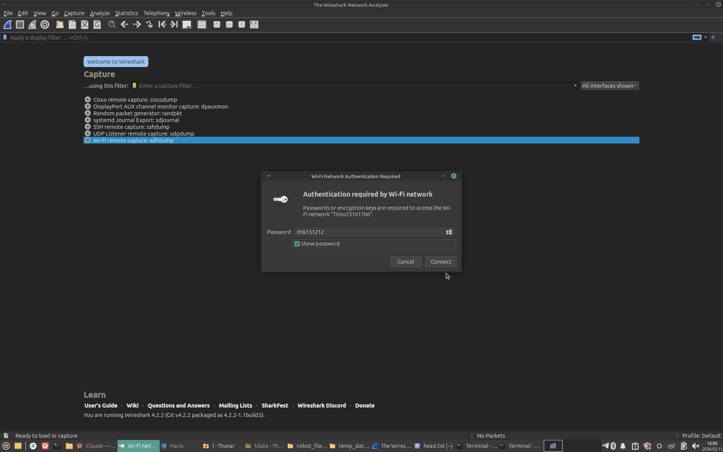
Task: Open the Wireless menu
Action: tap(186, 13)
